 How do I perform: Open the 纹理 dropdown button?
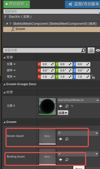click(63, 113)
